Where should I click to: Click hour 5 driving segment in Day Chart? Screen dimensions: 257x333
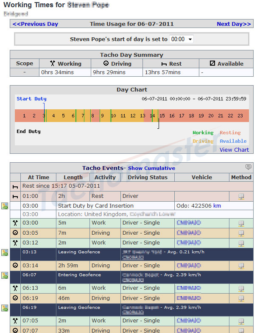click(x=63, y=116)
